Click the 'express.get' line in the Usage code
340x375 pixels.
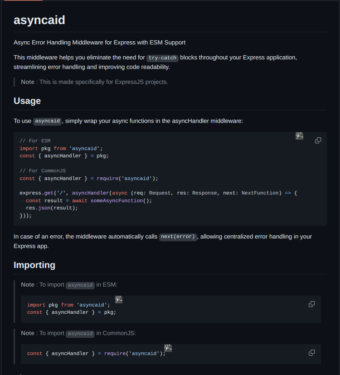(x=158, y=193)
